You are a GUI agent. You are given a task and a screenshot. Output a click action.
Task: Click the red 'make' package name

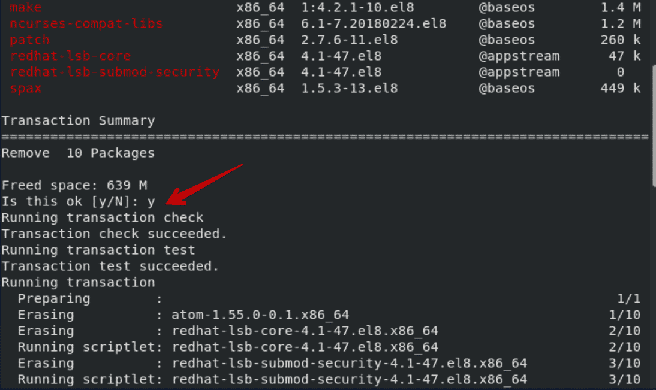click(26, 7)
